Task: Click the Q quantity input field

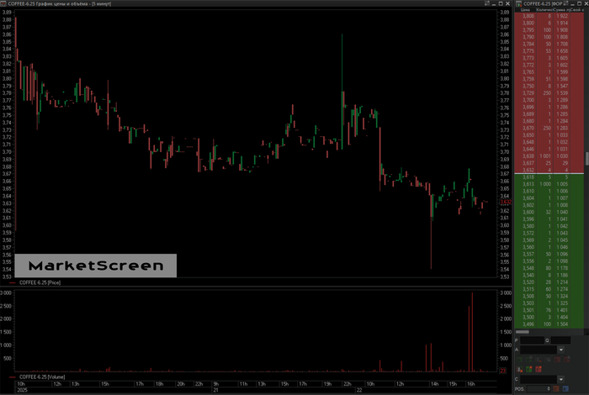Action: 560,340
